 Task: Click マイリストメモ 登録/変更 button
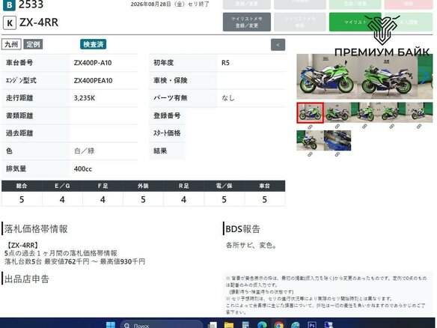pyautogui.click(x=247, y=22)
